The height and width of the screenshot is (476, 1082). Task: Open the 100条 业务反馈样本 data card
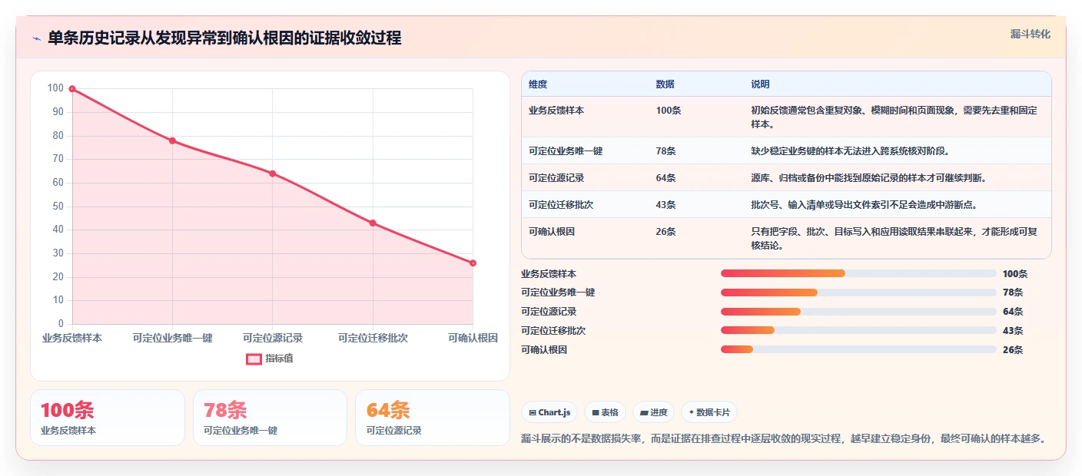click(108, 418)
